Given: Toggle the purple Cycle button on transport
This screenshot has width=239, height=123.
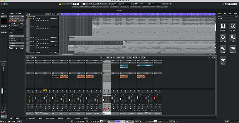Looking at the screenshot, I should click(x=118, y=121).
